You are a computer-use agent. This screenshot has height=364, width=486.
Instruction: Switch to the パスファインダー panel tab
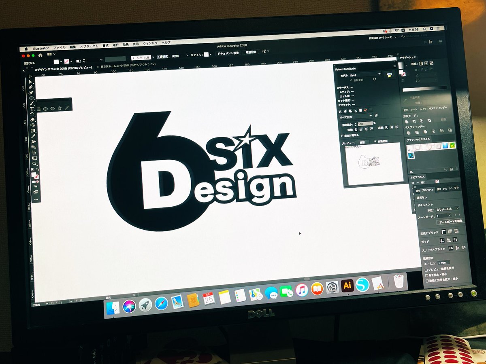[x=437, y=109]
